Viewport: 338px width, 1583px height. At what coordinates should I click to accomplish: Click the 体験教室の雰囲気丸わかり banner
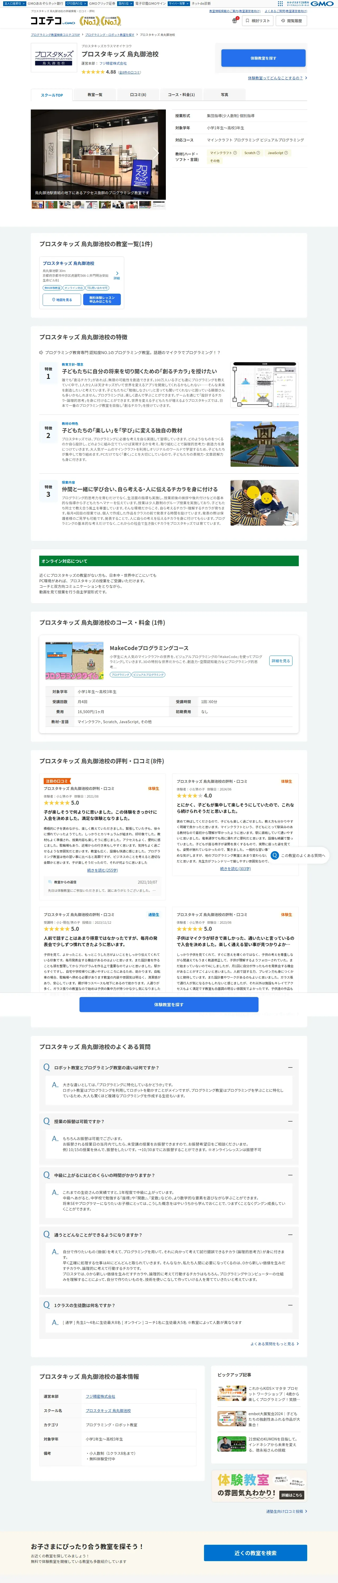click(x=258, y=1486)
